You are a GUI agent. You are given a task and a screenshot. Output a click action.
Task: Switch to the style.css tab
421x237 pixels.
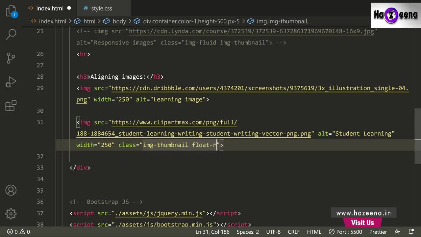[x=102, y=8]
